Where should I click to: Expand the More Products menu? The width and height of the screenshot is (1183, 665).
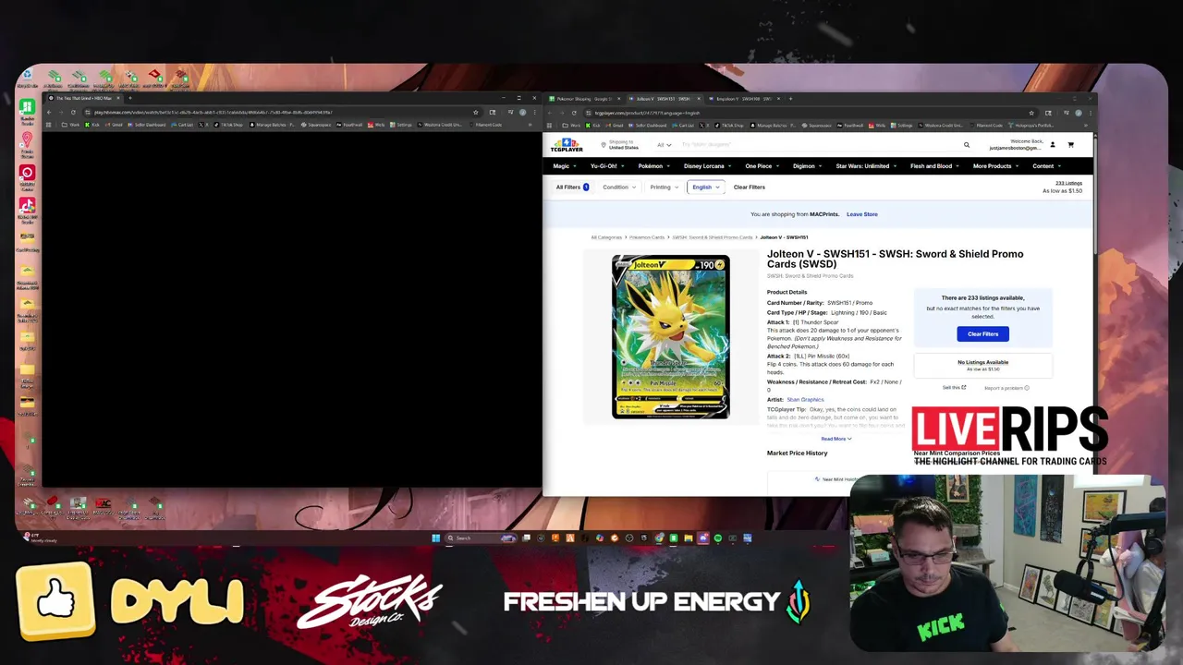(x=995, y=166)
